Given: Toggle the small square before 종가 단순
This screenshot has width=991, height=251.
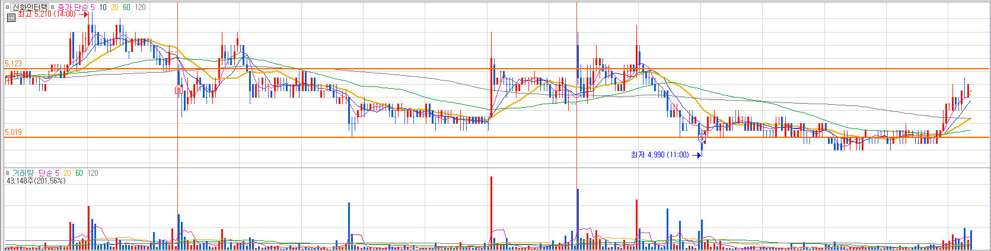Looking at the screenshot, I should click(x=52, y=7).
